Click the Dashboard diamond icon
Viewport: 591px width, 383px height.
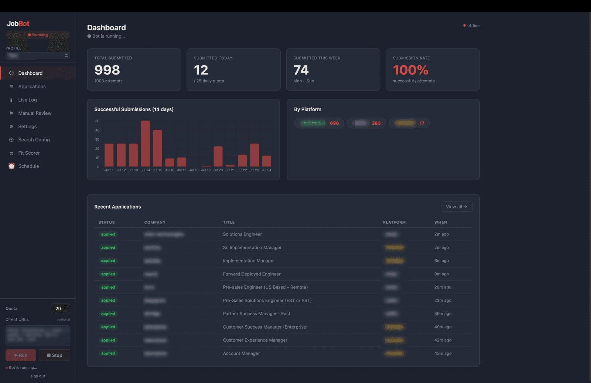click(x=11, y=73)
